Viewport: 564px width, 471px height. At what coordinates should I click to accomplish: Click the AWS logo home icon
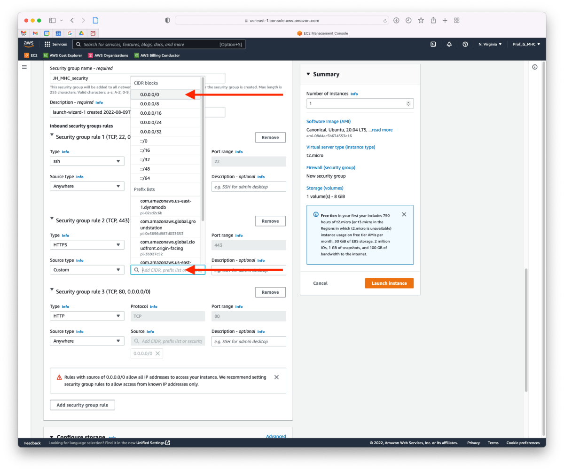pyautogui.click(x=29, y=44)
